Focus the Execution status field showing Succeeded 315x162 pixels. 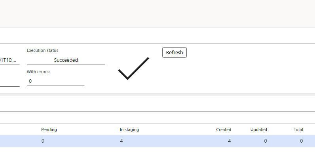[x=66, y=60]
